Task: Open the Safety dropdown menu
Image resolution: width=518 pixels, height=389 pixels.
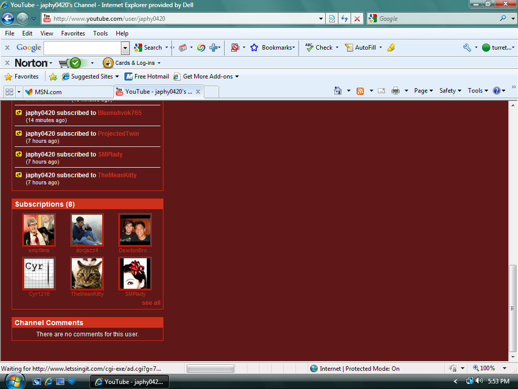Action: click(x=450, y=91)
